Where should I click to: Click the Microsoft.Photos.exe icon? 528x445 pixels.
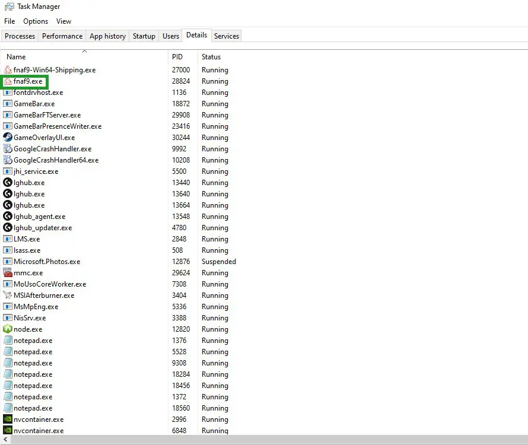(x=8, y=262)
